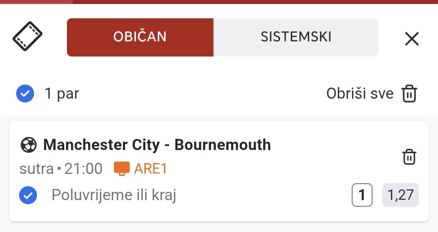Uncheck the Poluvrijeme ili kraj checkbox

(28, 195)
